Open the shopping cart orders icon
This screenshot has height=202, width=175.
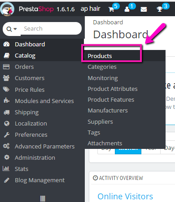[111, 9]
